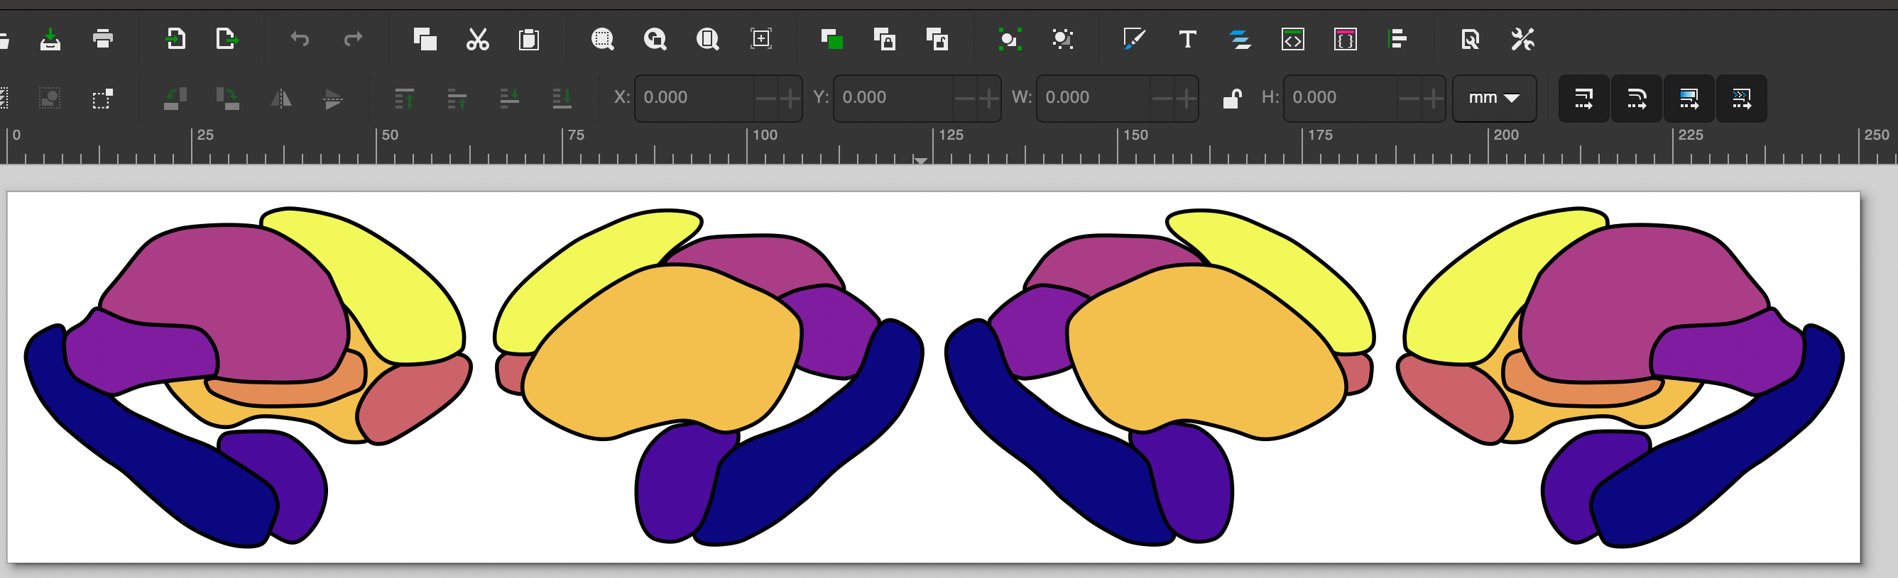Toggle scale stroke width with object

(1584, 98)
